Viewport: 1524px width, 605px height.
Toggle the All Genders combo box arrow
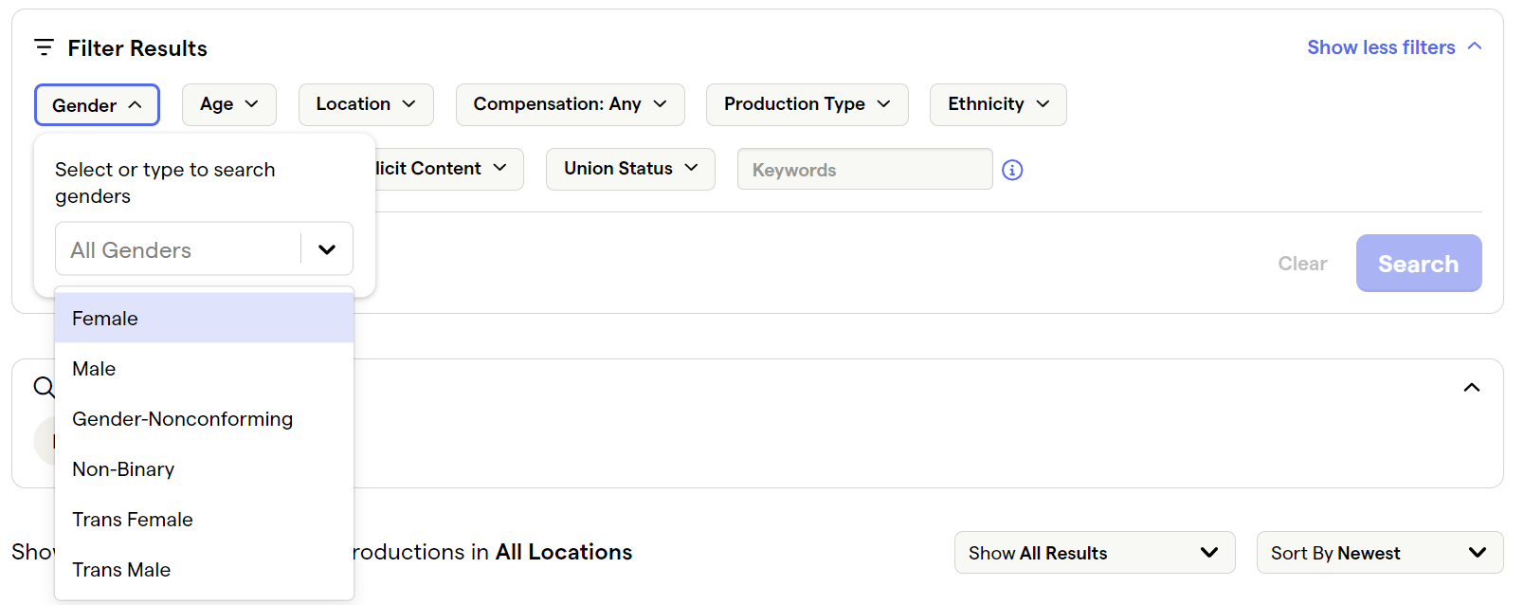click(x=327, y=249)
